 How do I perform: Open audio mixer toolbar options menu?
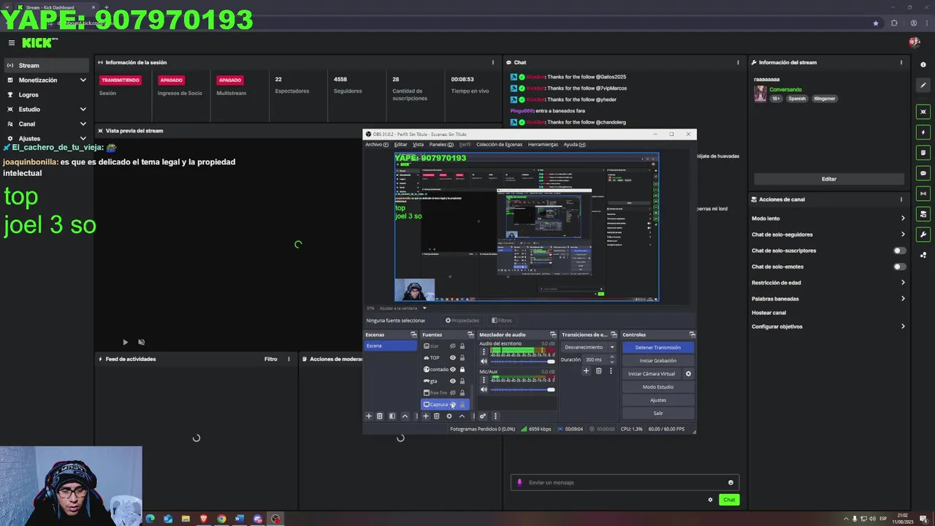[x=495, y=416]
